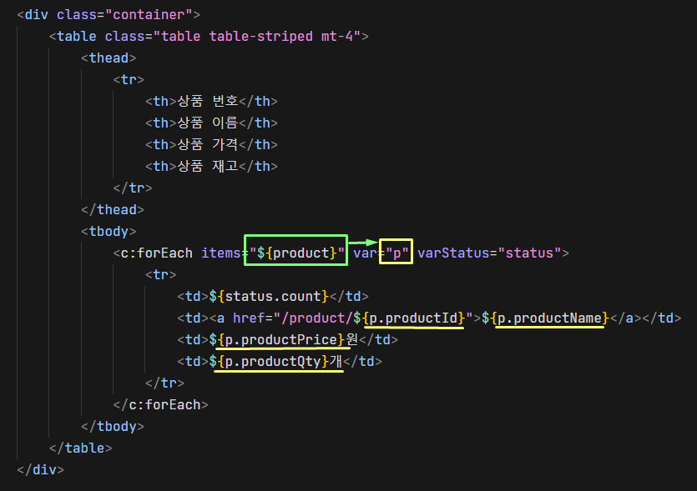Click the ${product} items expression
This screenshot has width=697, height=491.
tap(296, 253)
